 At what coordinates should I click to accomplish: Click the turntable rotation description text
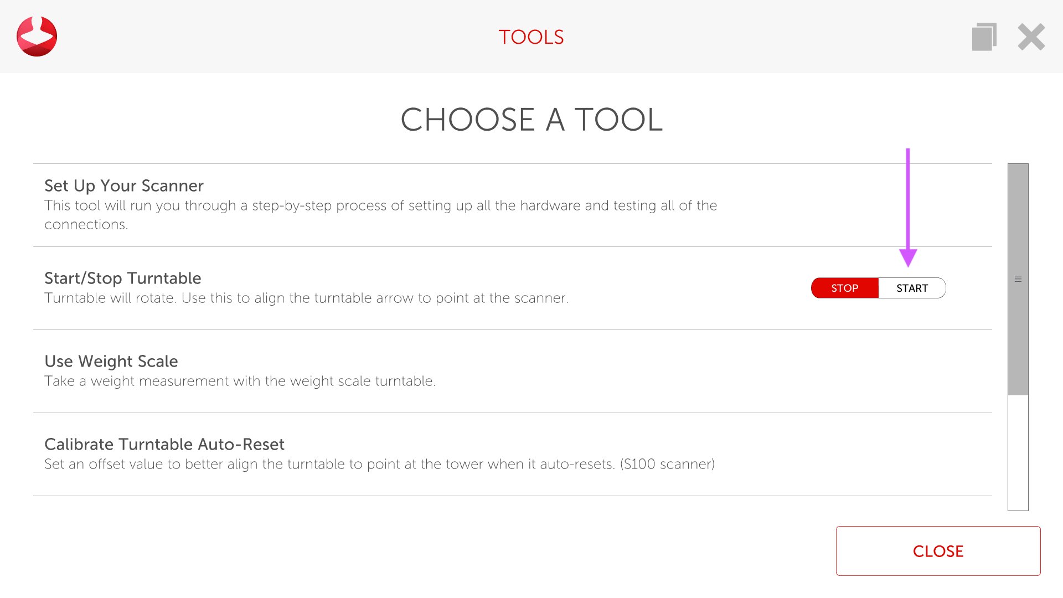(306, 298)
